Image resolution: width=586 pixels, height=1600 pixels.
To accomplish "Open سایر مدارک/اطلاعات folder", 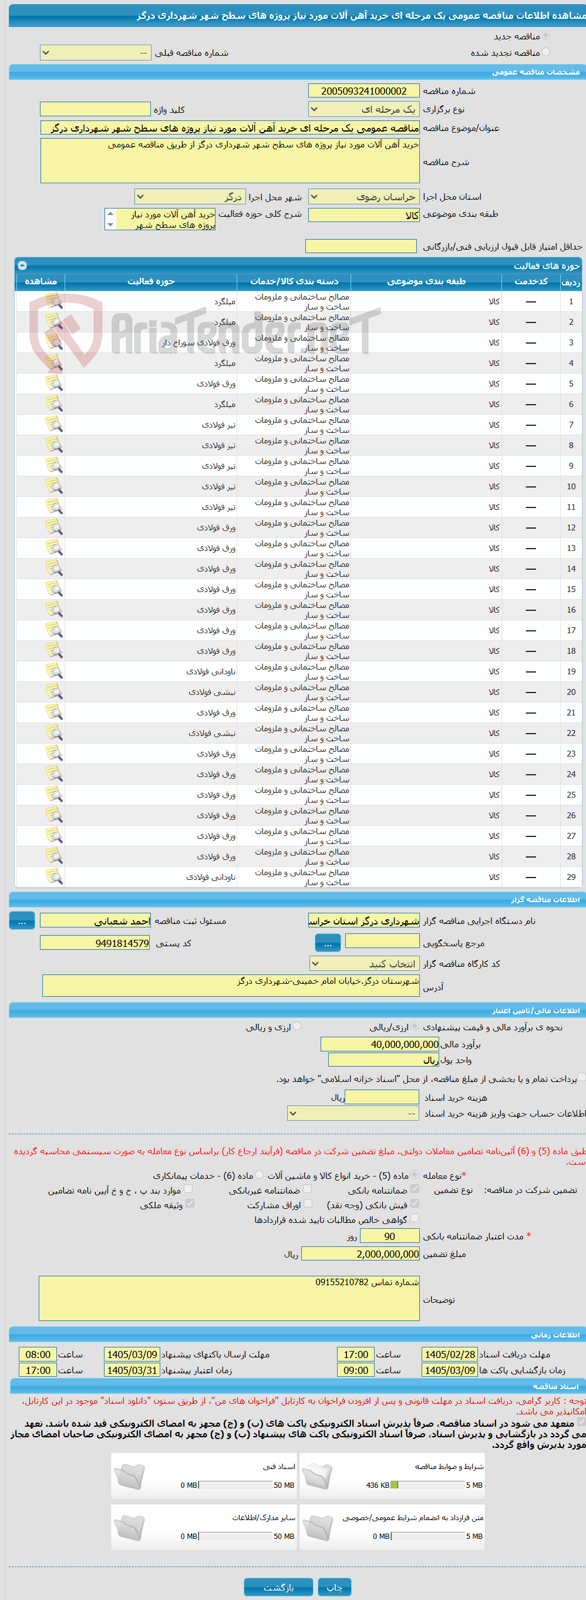I will tap(130, 1527).
